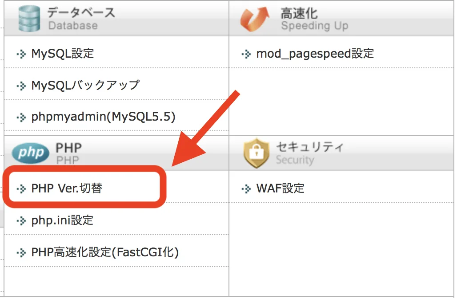Click the データベース header text

[x=81, y=12]
